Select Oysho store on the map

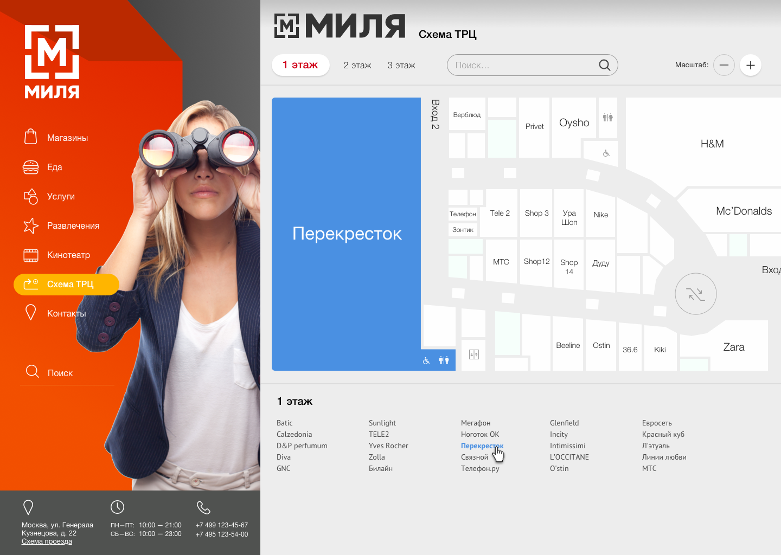point(574,123)
